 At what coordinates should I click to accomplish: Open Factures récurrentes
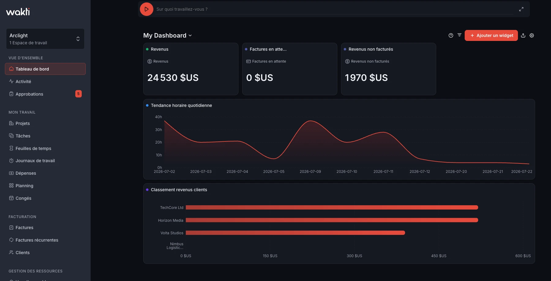pyautogui.click(x=45, y=240)
